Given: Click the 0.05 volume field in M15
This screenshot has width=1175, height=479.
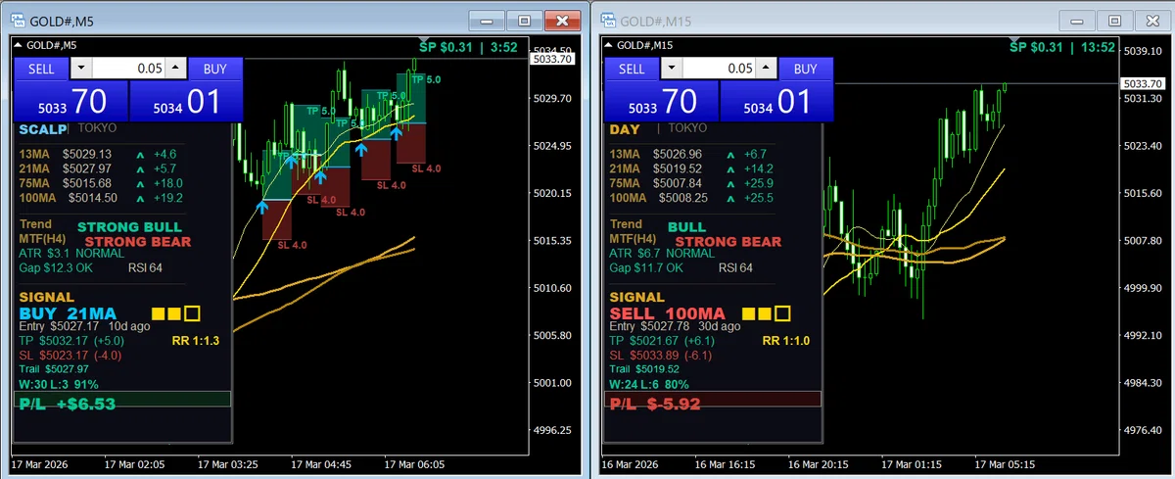Looking at the screenshot, I should (719, 69).
